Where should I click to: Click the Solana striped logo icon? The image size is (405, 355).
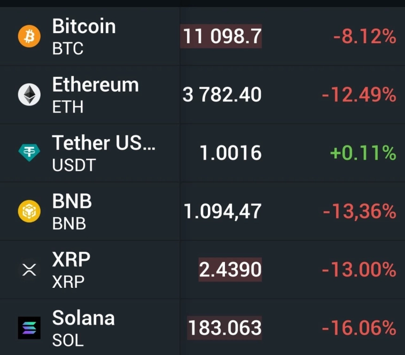[x=29, y=328]
